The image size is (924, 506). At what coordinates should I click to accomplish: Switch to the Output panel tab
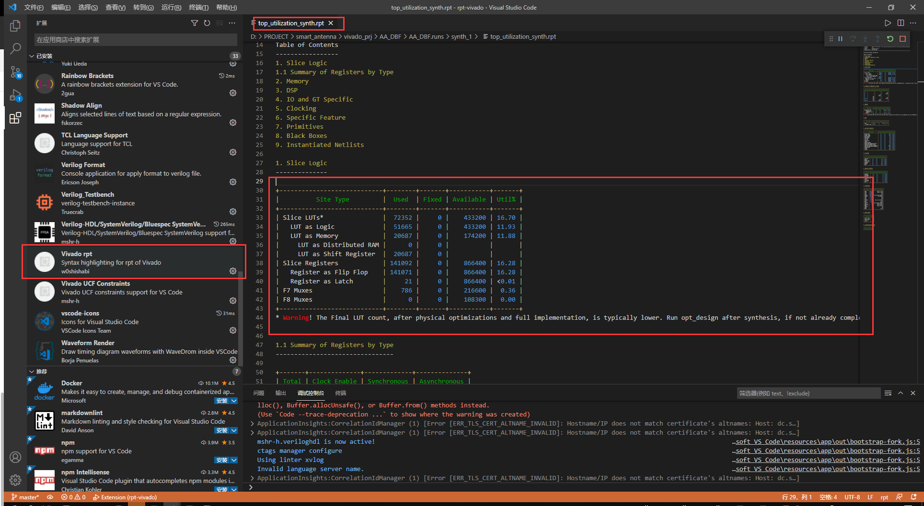tap(281, 393)
